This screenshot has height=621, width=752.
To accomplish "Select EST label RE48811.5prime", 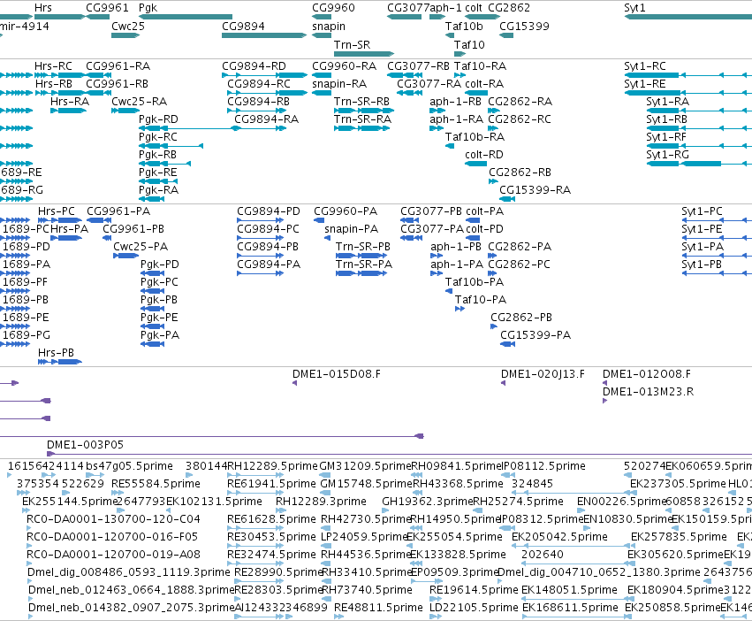I will (x=378, y=608).
